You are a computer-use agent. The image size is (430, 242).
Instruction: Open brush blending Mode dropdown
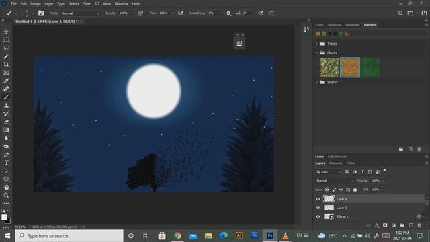coord(81,13)
